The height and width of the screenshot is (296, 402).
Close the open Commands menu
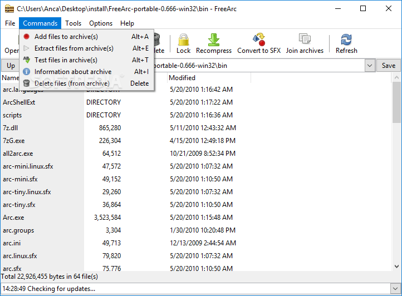(x=40, y=23)
